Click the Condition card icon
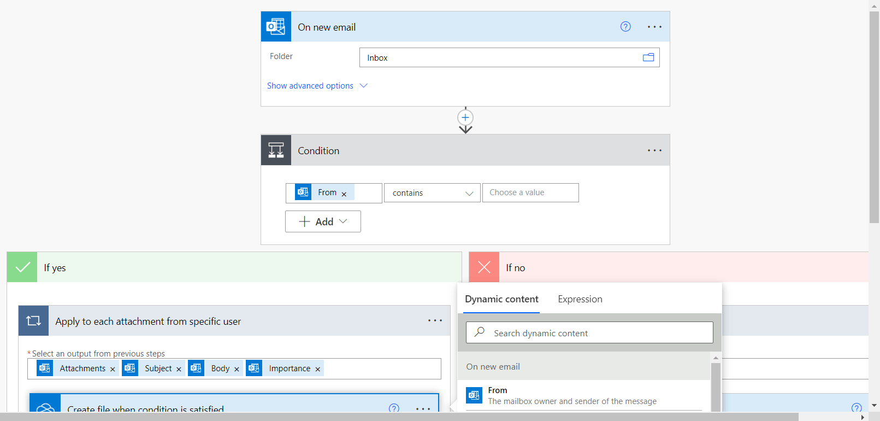 pyautogui.click(x=276, y=150)
